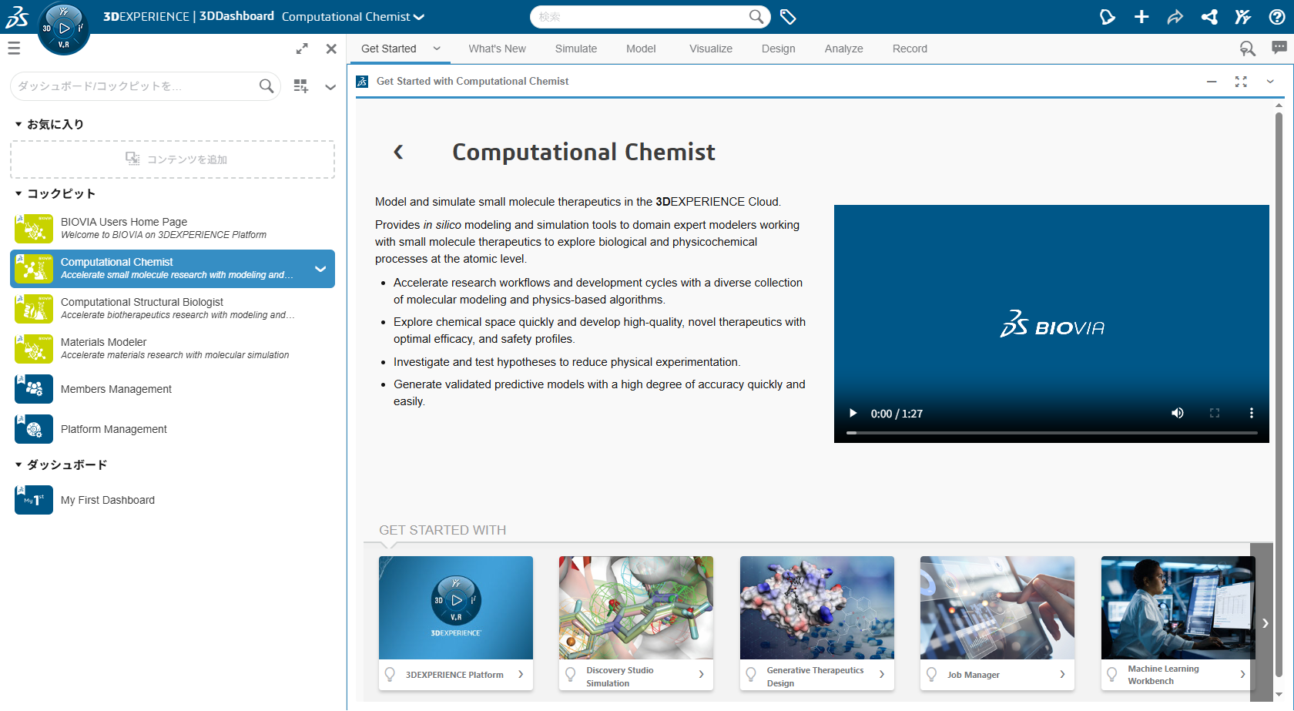Expand the Computational Chemist title dropdown
Screen dimensions: 1294x711
[419, 17]
